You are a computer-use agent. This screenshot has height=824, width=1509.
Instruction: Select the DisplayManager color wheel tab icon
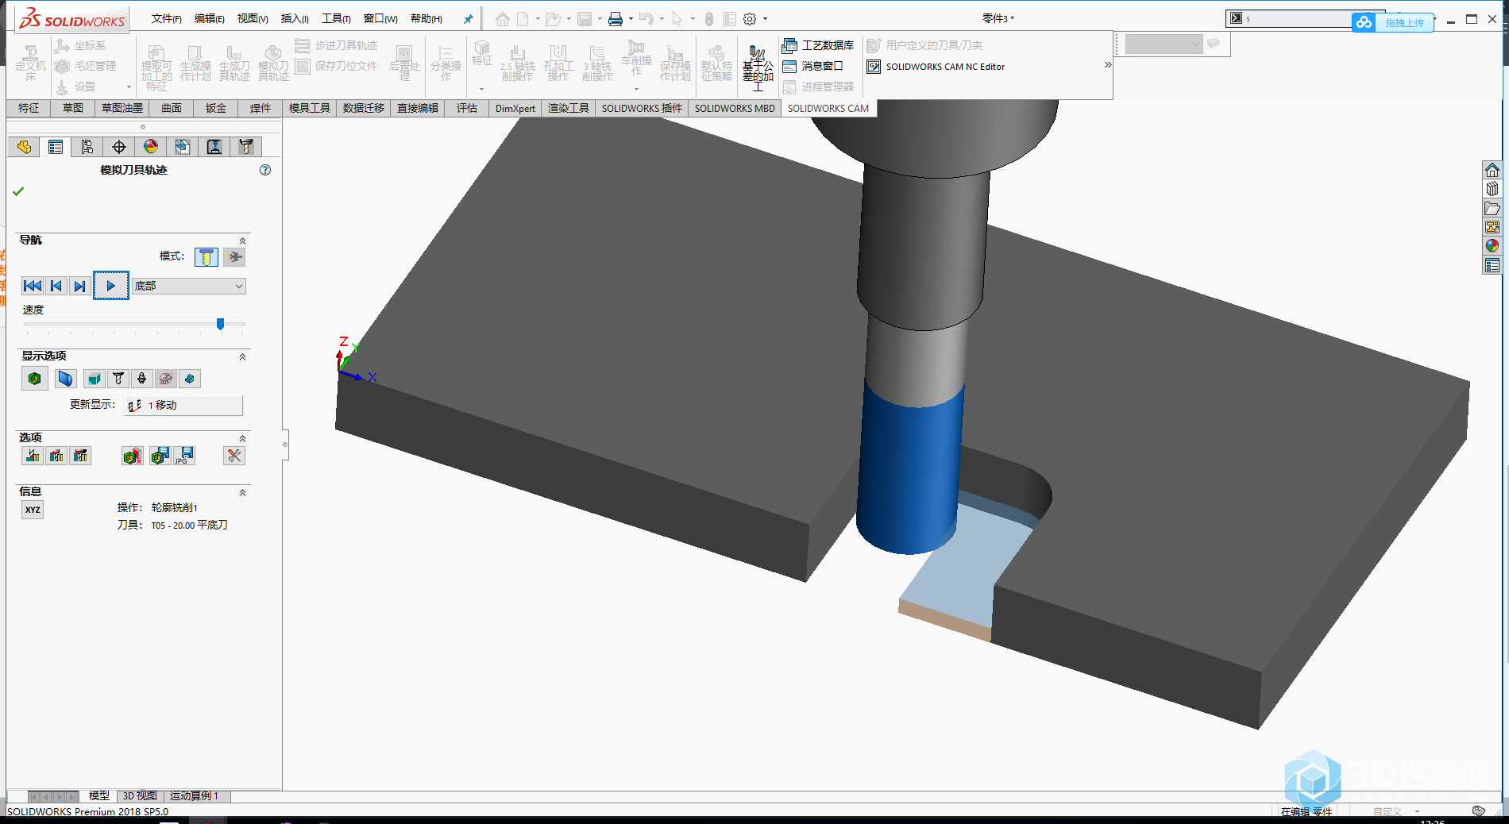click(x=151, y=147)
